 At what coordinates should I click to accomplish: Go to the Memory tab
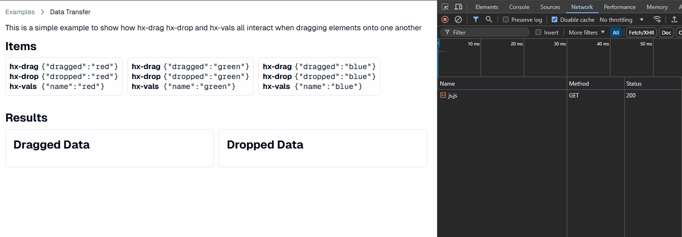coord(657,7)
